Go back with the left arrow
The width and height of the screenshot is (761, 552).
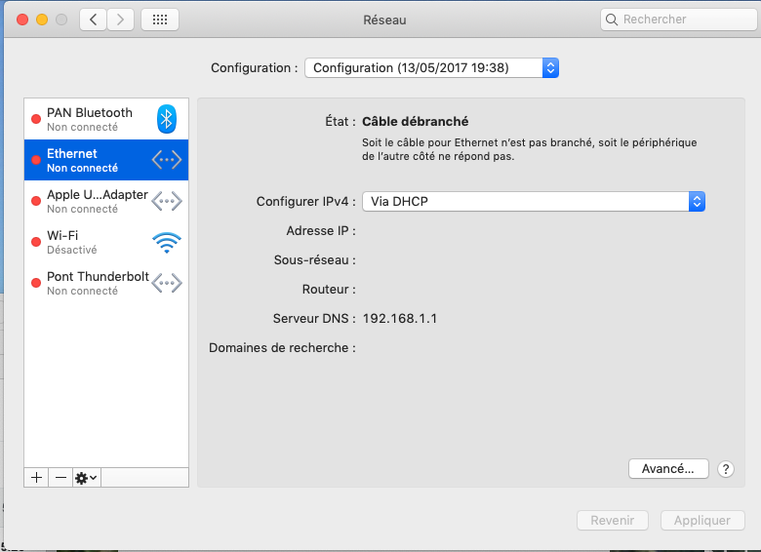pyautogui.click(x=94, y=20)
